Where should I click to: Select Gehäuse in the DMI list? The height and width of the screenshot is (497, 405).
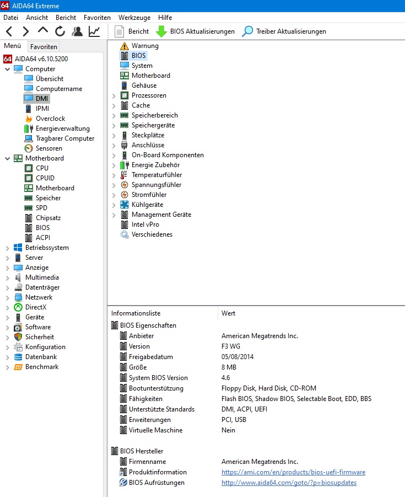(x=138, y=85)
